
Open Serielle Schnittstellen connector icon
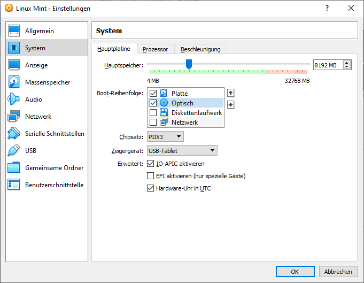(x=14, y=133)
